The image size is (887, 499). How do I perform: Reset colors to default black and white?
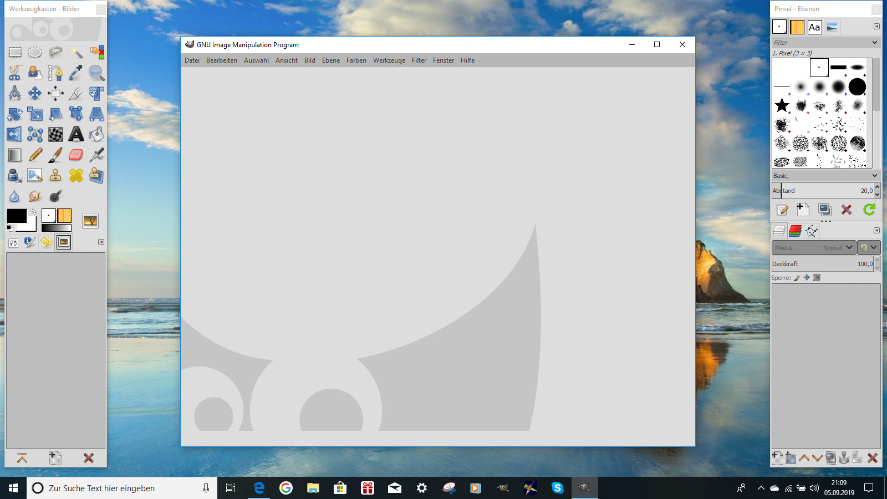click(x=10, y=228)
